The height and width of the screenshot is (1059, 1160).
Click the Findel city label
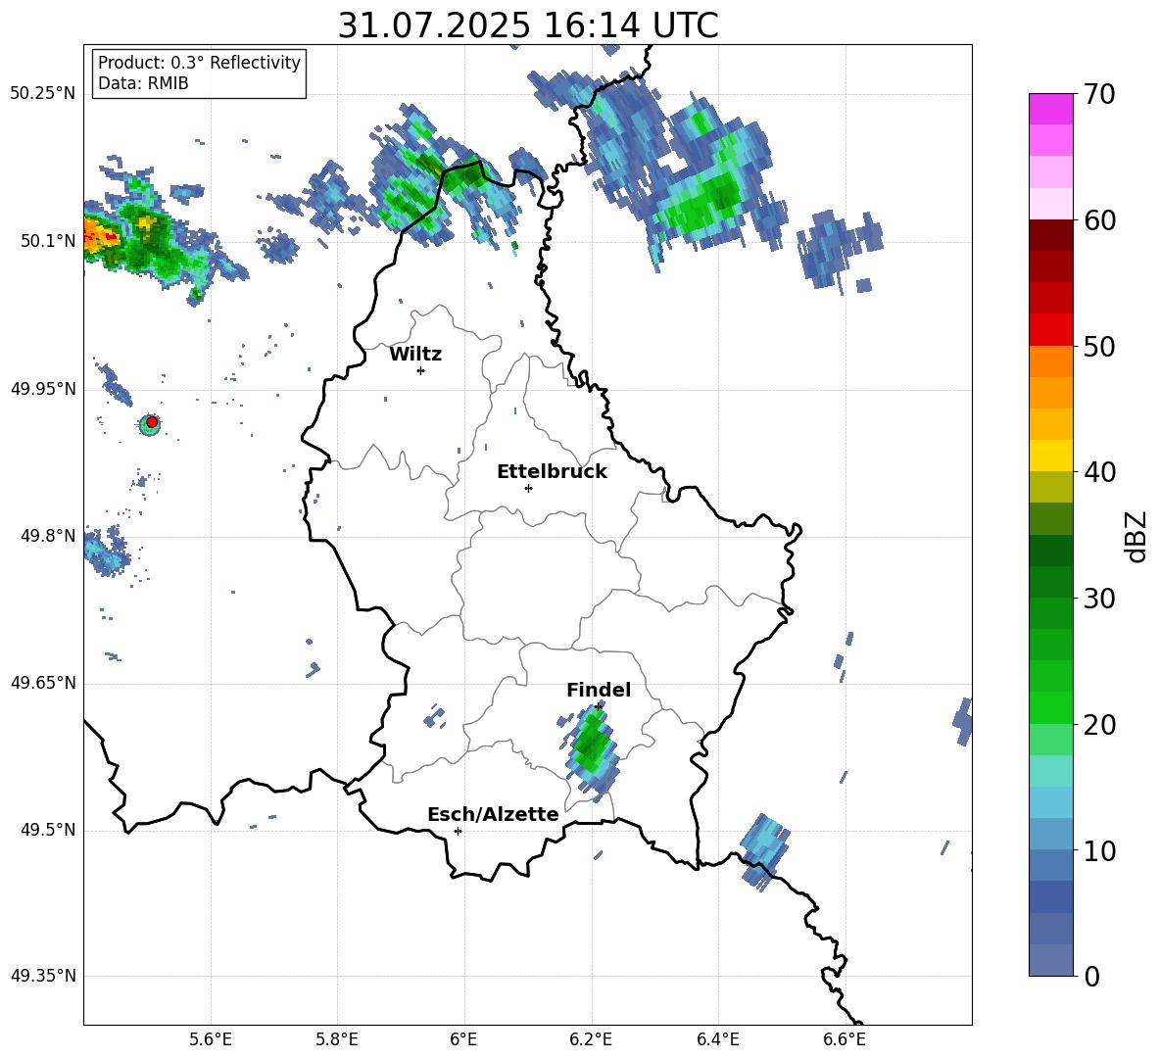pos(599,690)
